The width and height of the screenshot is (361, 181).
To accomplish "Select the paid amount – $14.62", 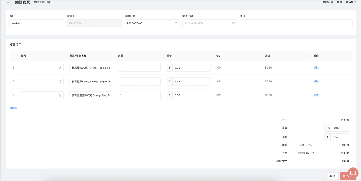I will click(344, 153).
